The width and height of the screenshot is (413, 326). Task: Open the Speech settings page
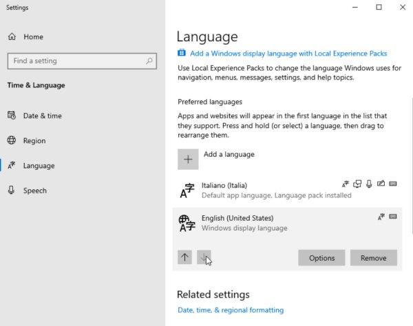[x=35, y=191]
